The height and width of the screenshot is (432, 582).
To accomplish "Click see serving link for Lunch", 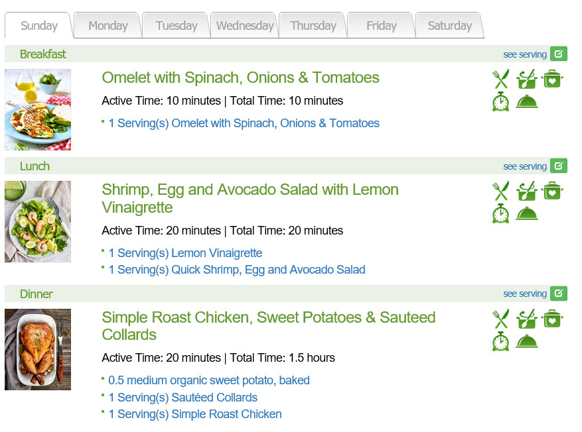I will pyautogui.click(x=525, y=166).
